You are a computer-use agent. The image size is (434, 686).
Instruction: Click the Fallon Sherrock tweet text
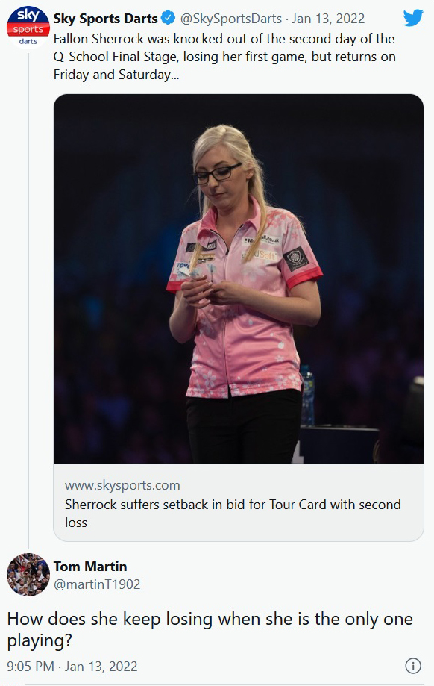224,57
